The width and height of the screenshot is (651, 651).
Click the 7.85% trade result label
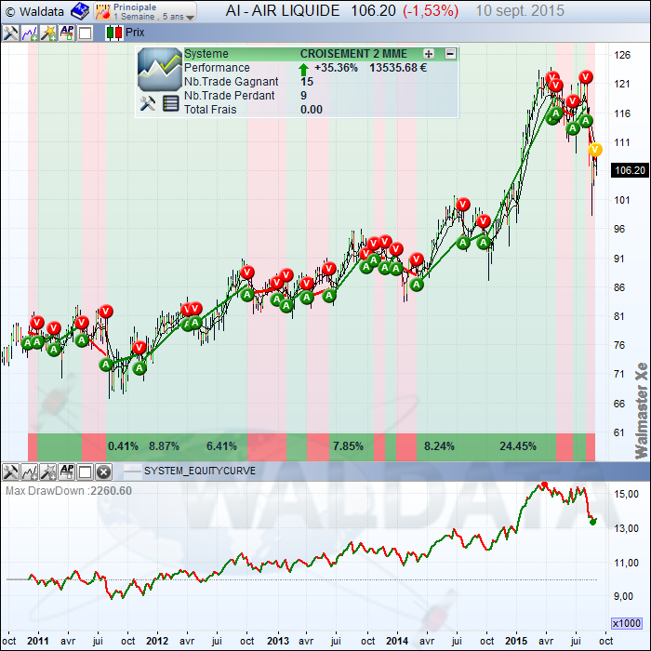tap(348, 446)
